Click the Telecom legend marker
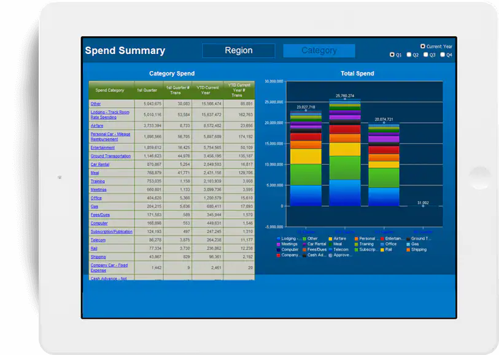 330,250
